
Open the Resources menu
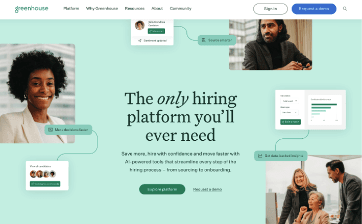point(135,9)
